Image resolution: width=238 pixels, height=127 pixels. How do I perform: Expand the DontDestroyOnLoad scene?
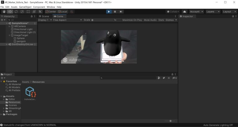point(7,45)
